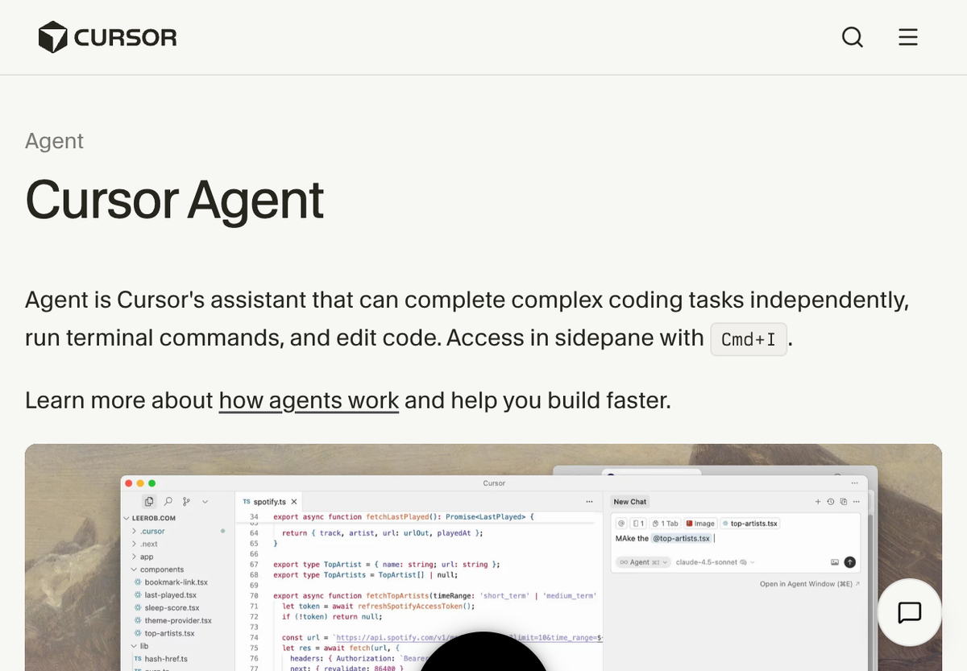This screenshot has width=967, height=671.
Task: Send the prompt using the arrow button
Action: point(850,562)
